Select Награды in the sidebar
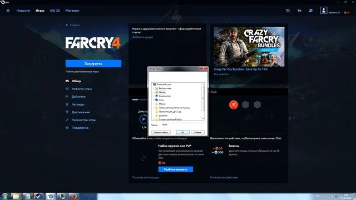356x200 pixels. 78,104
